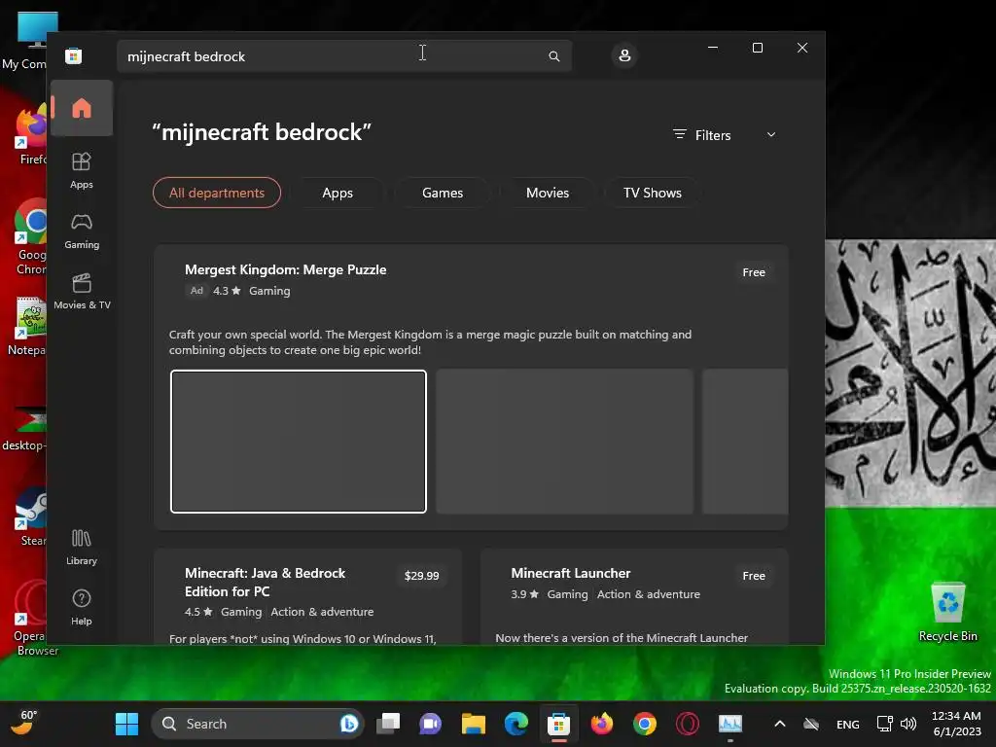Click the Microsoft Store logo icon

(x=74, y=55)
